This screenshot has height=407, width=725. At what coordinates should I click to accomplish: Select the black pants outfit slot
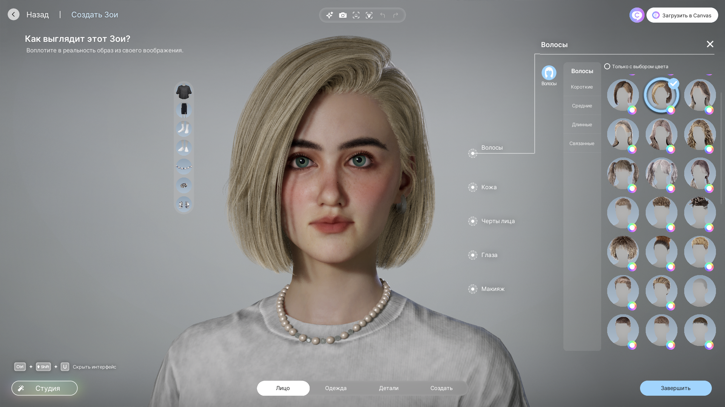click(x=184, y=110)
